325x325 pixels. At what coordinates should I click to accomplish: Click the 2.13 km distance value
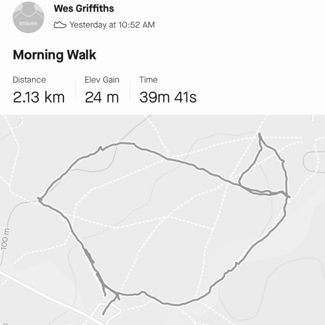(x=39, y=97)
